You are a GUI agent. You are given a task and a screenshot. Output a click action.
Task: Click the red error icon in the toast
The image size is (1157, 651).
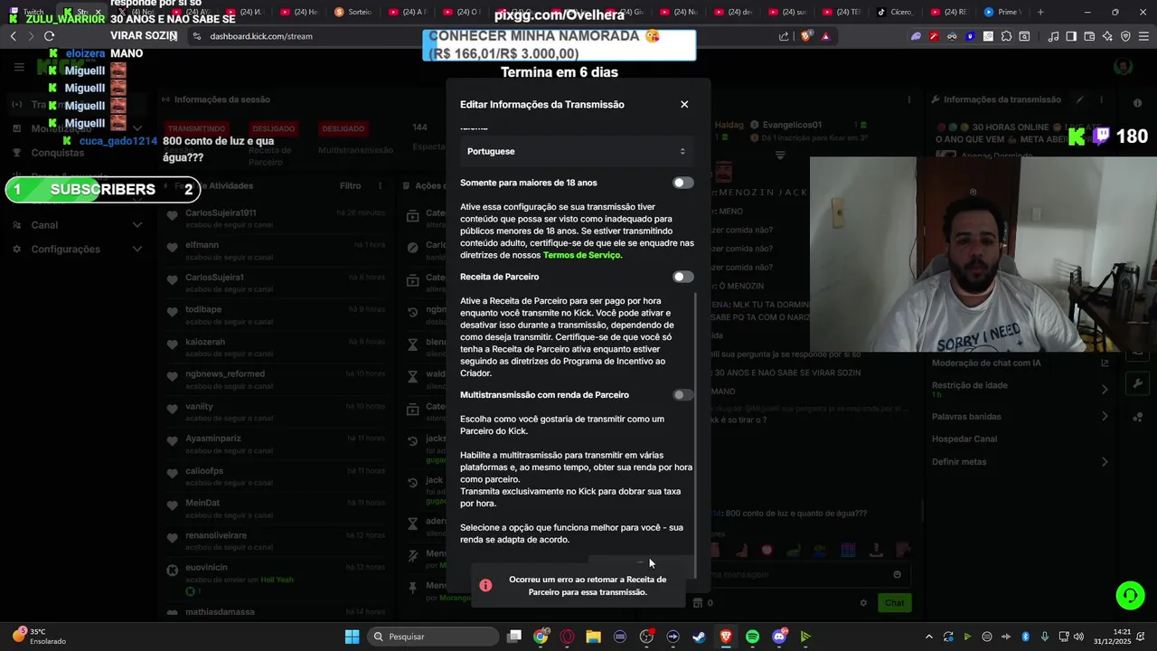tap(485, 586)
